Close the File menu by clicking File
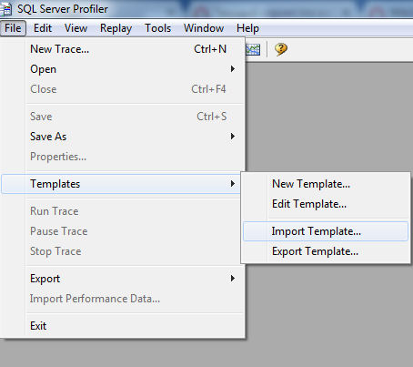Viewport: 413px width, 367px height. 13,28
